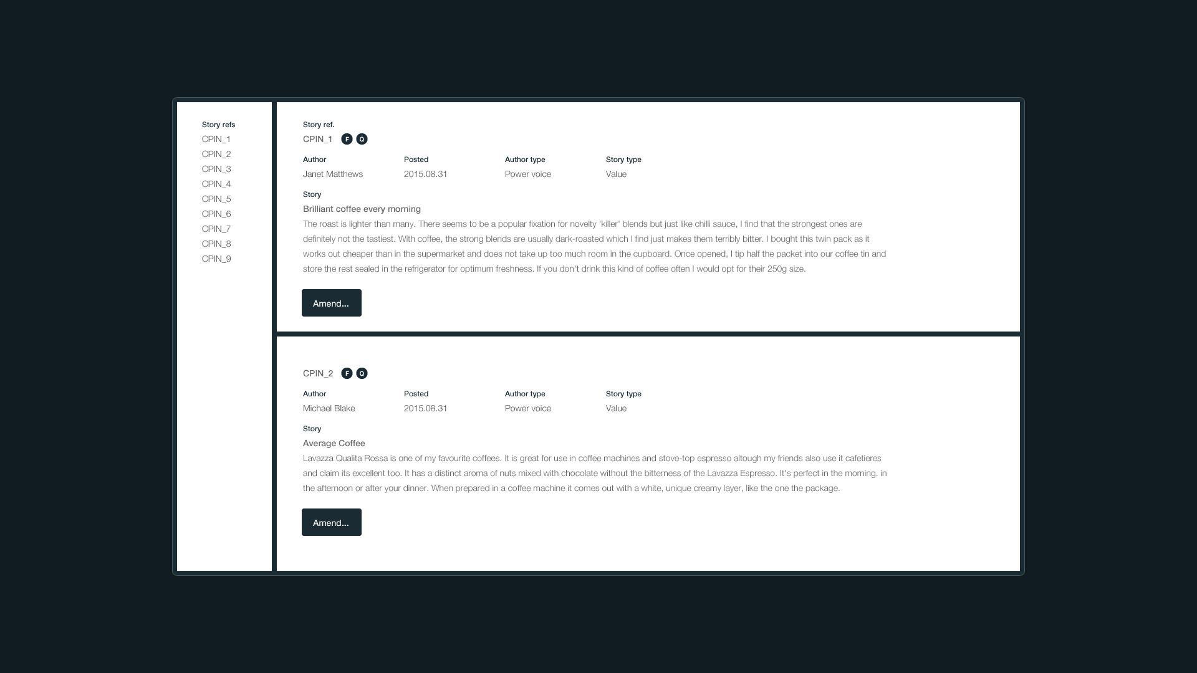This screenshot has height=673, width=1197.
Task: Click the Q badge next to CPIN_2
Action: coord(362,373)
